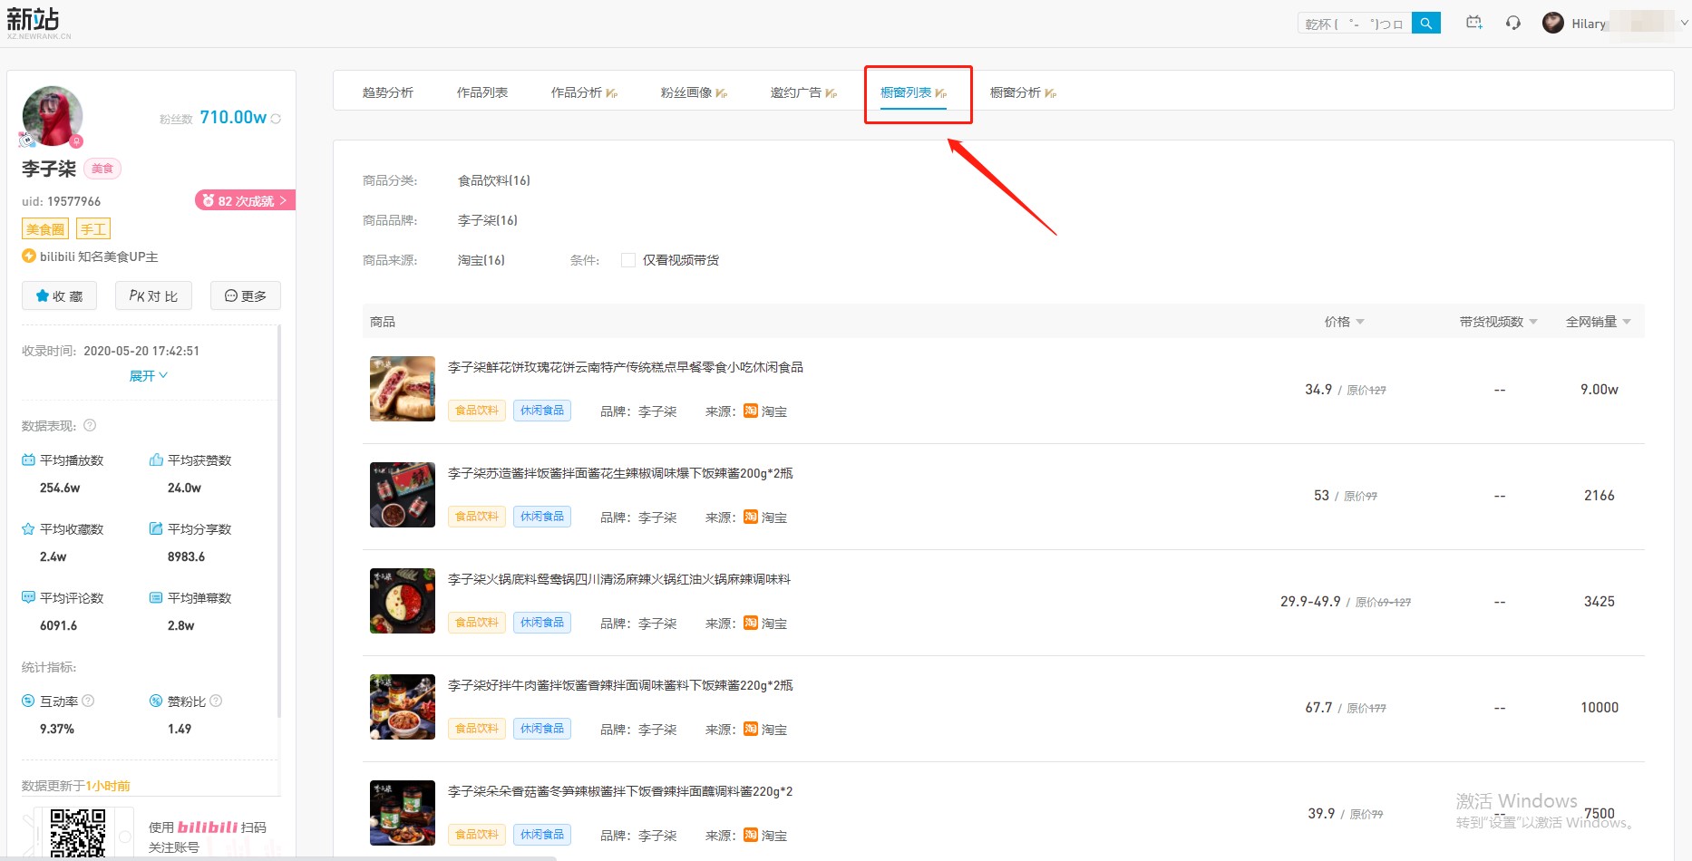Click Taobao icon in 苏造酱 row
This screenshot has width=1692, height=861.
pos(751,517)
